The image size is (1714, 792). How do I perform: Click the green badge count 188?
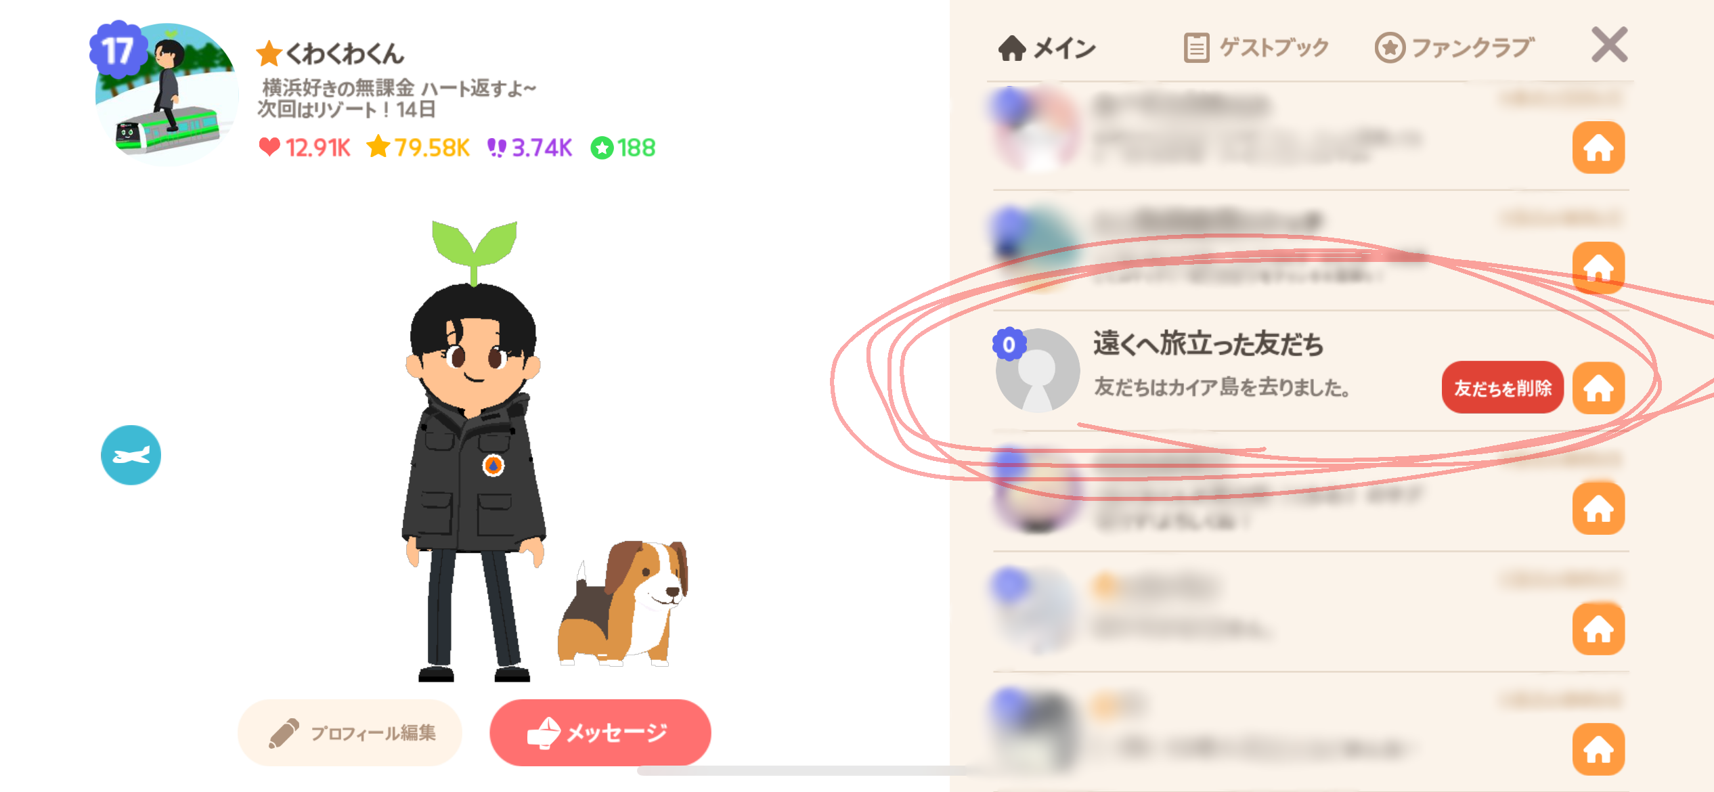[x=623, y=148]
